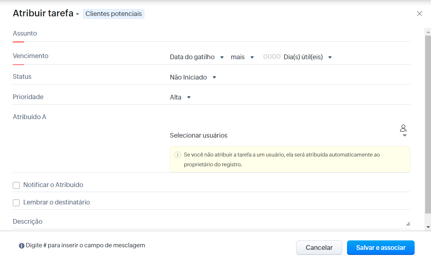This screenshot has width=431, height=264.
Task: Click the Cancelar button
Action: 319,248
